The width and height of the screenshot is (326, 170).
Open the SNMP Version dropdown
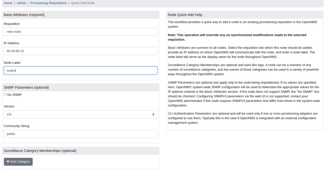pos(80,114)
